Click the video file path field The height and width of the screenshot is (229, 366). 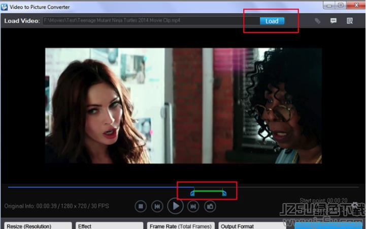click(151, 21)
